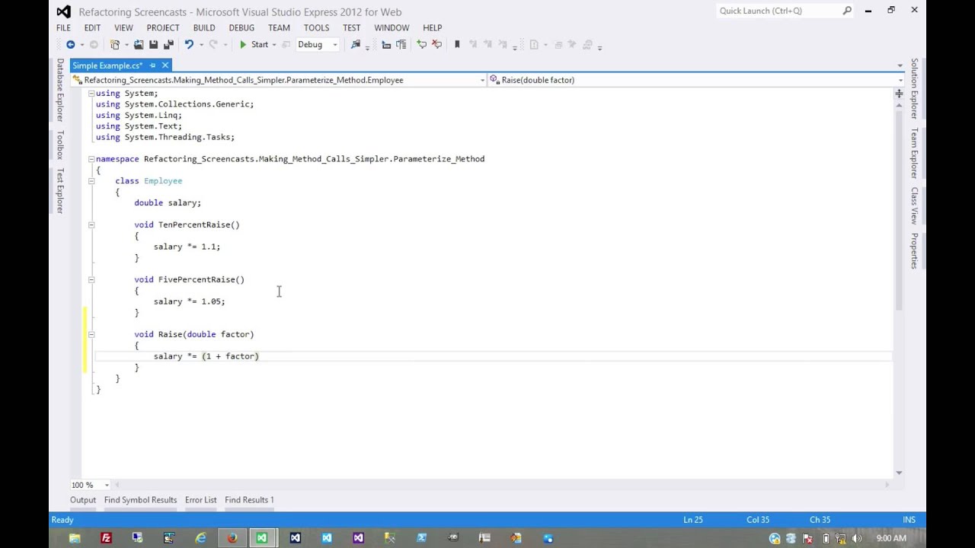Open the Class View side tab
Viewport: 975px width, 548px height.
tap(915, 205)
